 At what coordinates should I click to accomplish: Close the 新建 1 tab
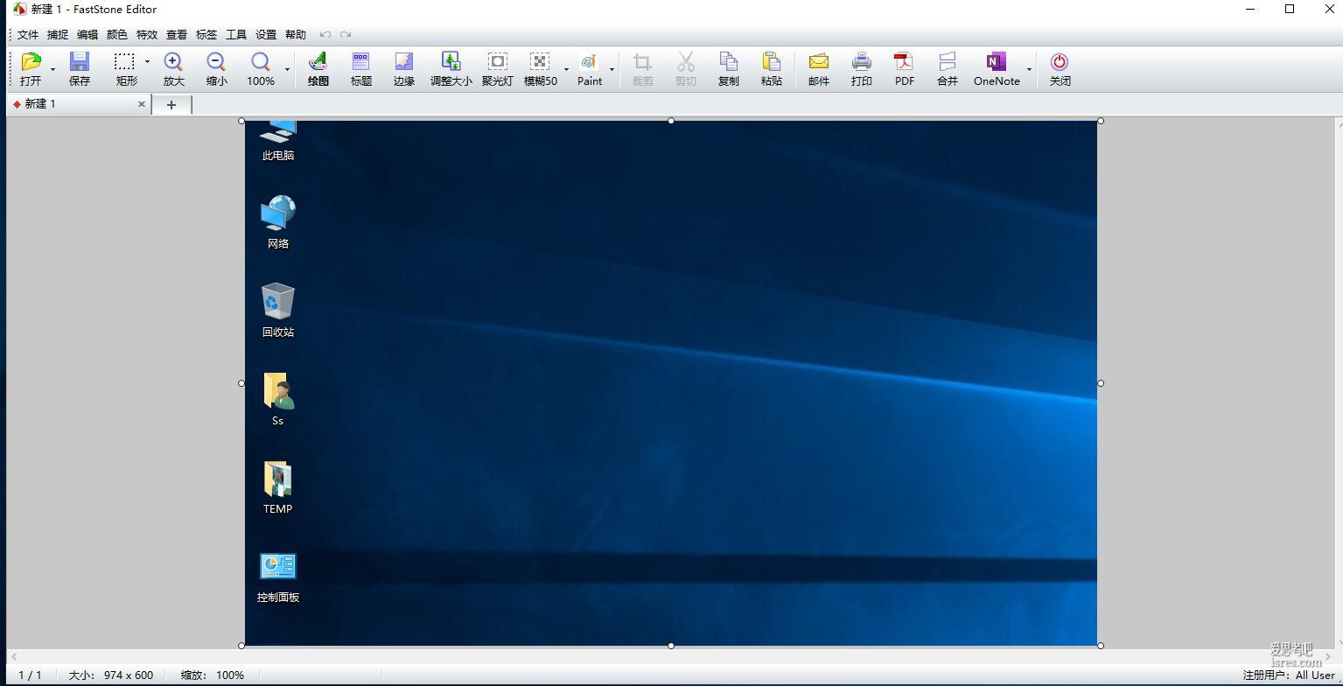(x=142, y=104)
